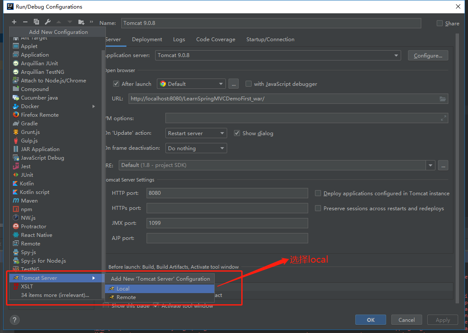
Task: Switch to Startup/Connection tab
Action: [x=270, y=39]
